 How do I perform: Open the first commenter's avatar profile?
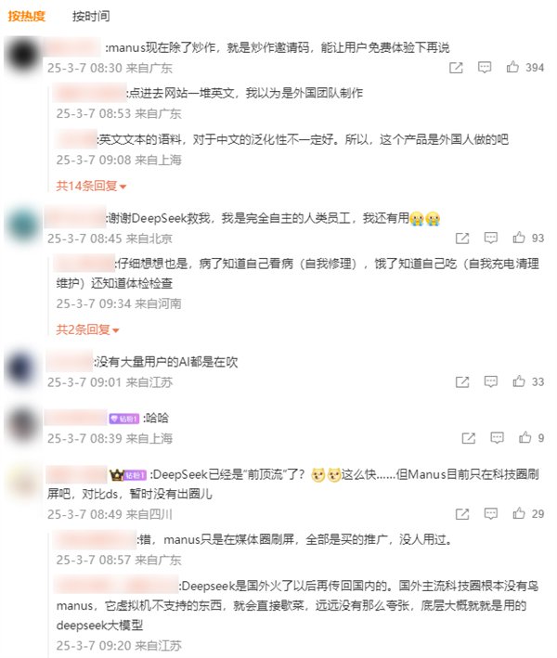pyautogui.click(x=22, y=55)
